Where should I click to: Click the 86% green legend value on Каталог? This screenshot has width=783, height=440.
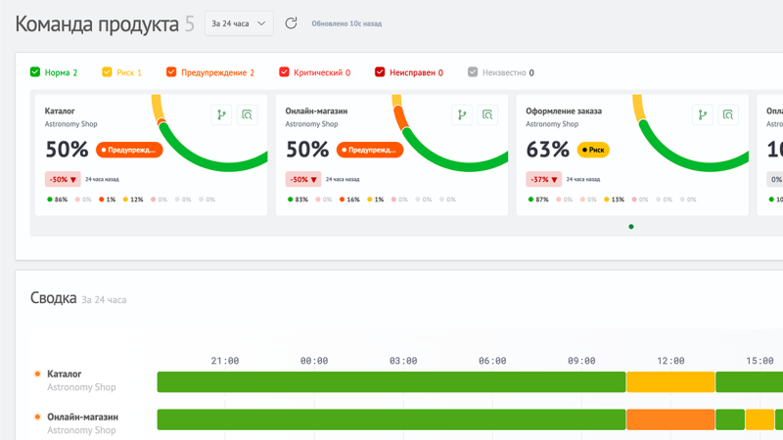pos(58,199)
